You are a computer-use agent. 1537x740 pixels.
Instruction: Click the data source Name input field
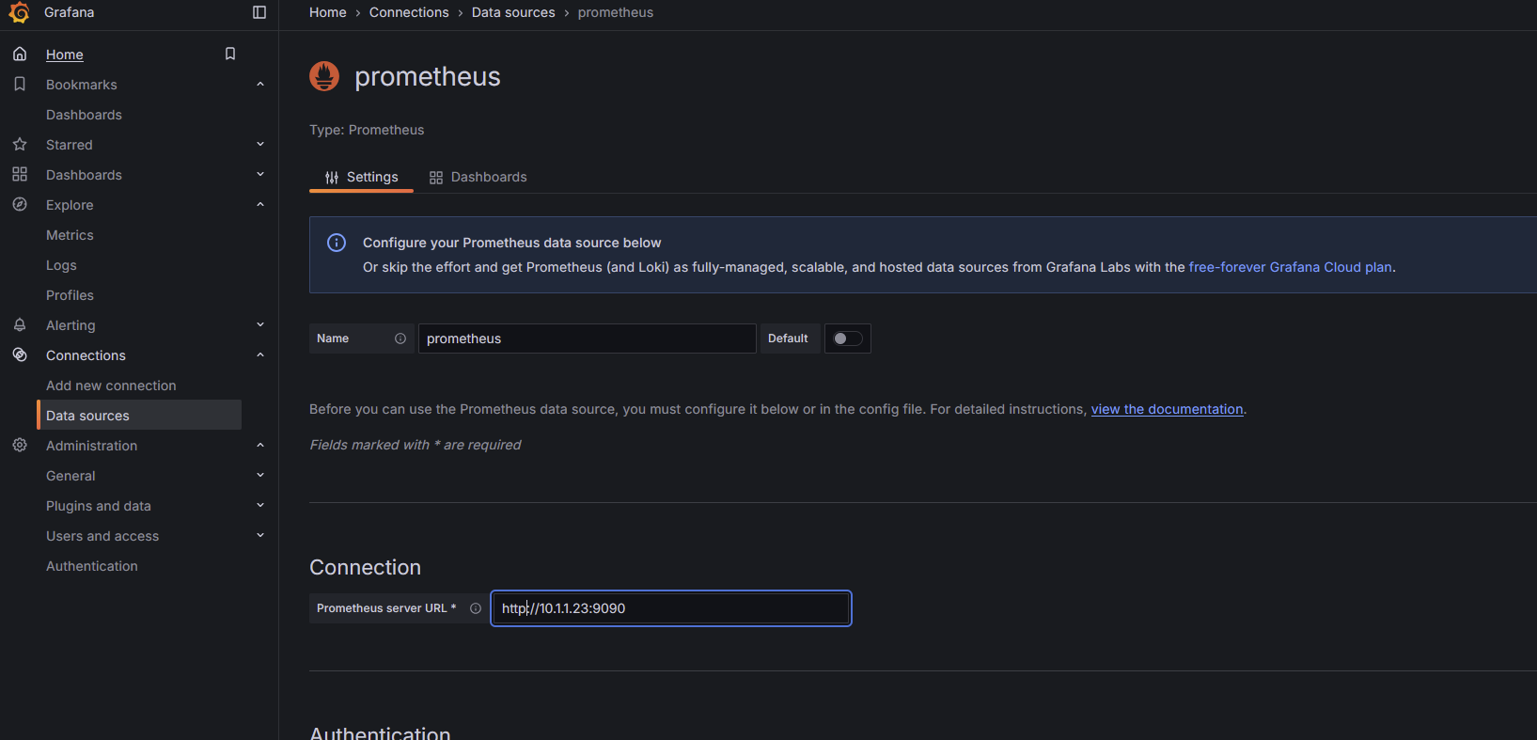pyautogui.click(x=587, y=339)
